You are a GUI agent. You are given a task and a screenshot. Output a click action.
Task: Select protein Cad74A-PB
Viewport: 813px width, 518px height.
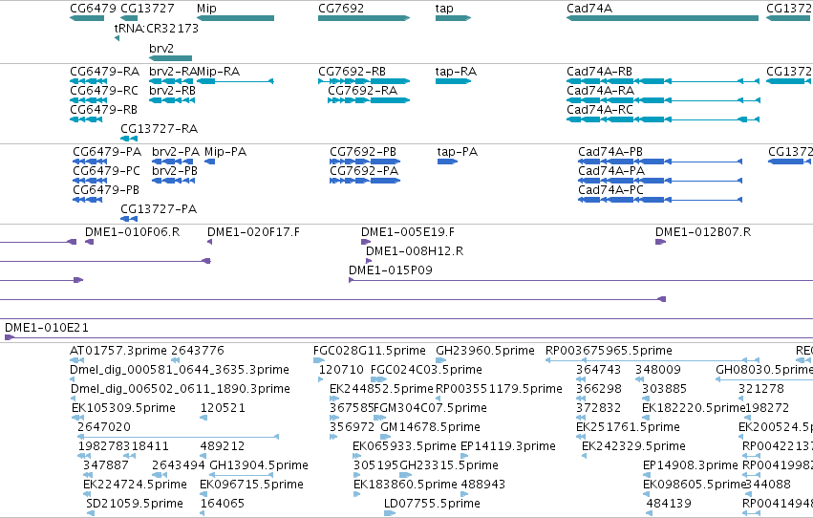[x=660, y=162]
